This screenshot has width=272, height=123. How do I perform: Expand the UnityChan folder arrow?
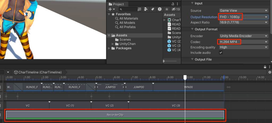pos(113,44)
